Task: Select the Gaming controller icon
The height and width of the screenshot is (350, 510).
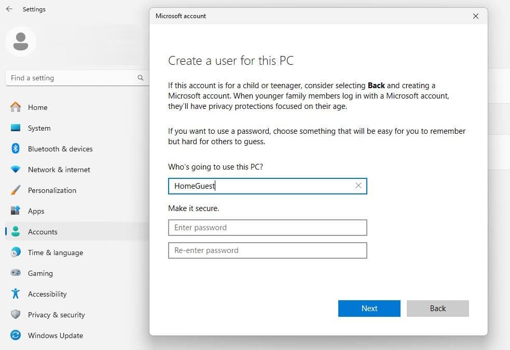Action: [x=16, y=273]
